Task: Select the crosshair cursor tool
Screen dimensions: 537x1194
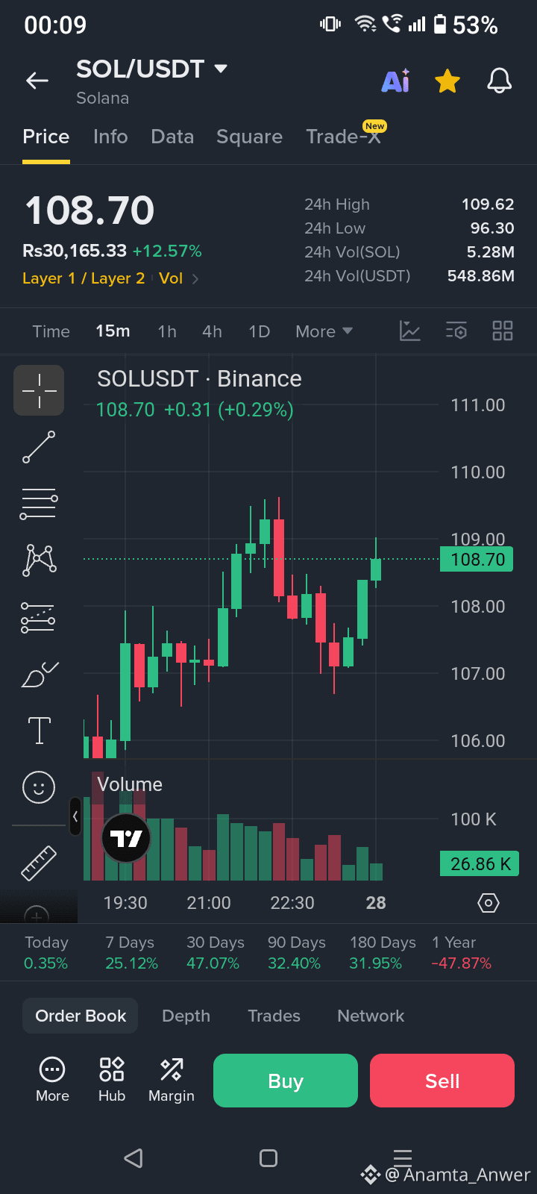Action: 39,390
